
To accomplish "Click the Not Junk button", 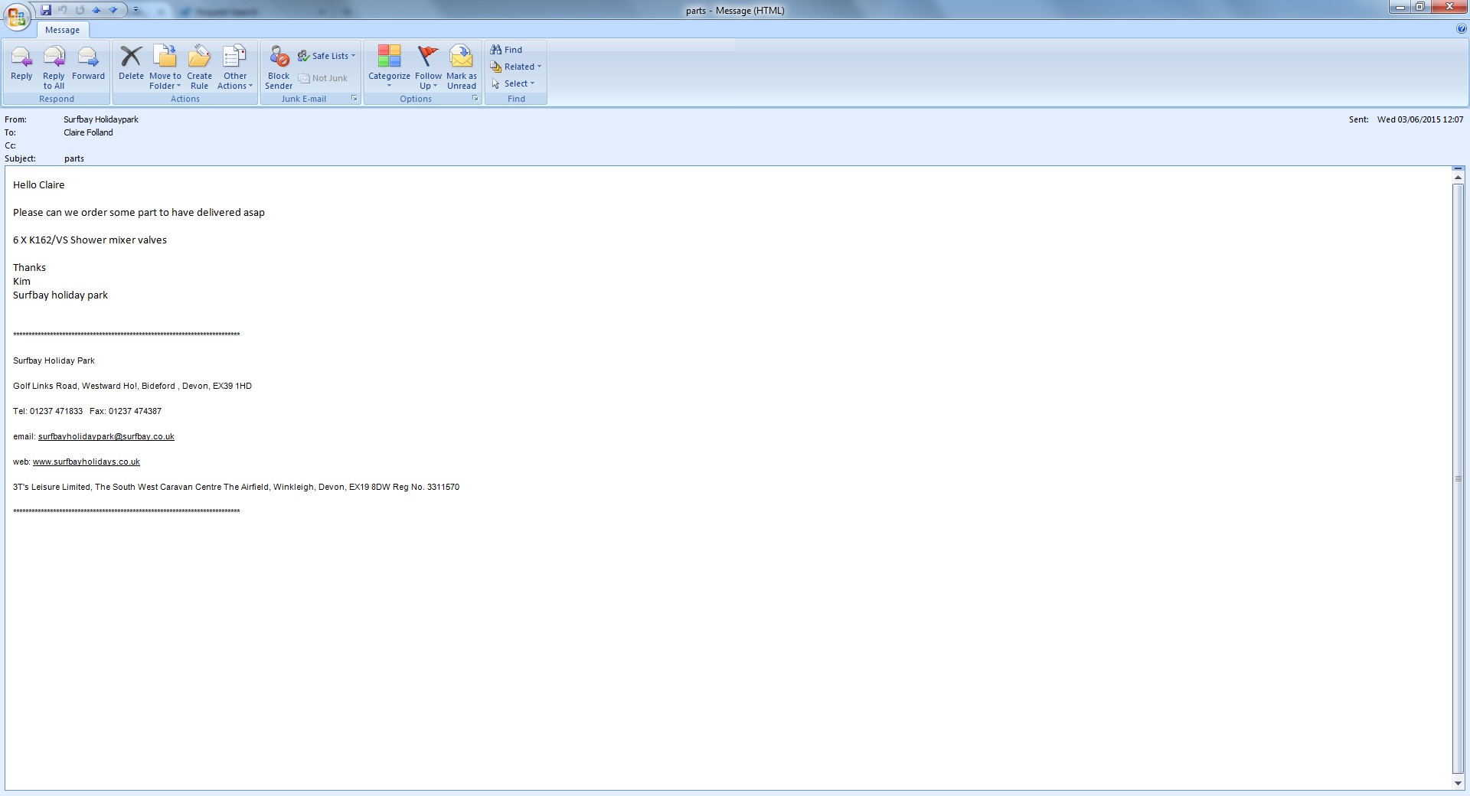I will [322, 78].
